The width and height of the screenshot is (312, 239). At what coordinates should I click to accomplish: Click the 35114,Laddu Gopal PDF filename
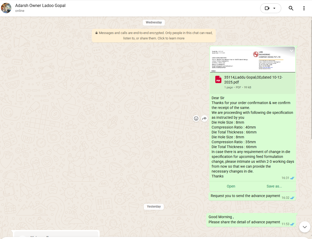253,80
